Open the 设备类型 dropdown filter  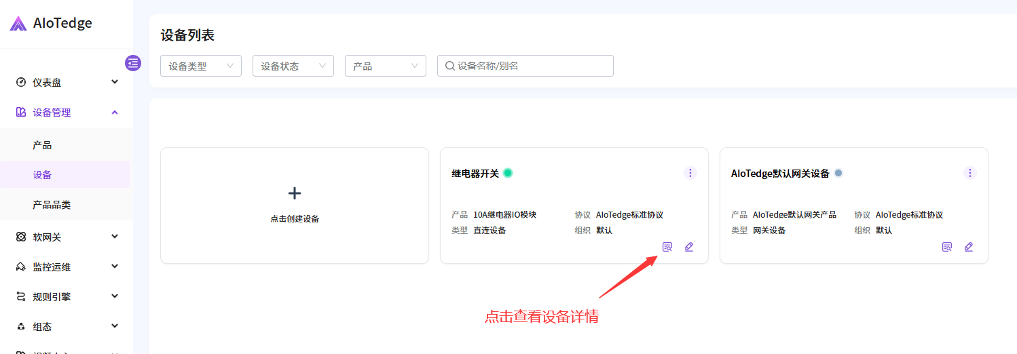[200, 66]
